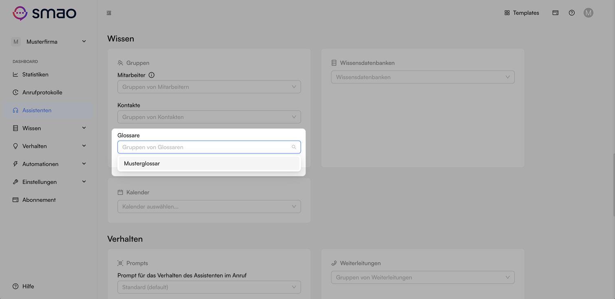The height and width of the screenshot is (299, 615).
Task: Open the Templates button
Action: (x=522, y=13)
